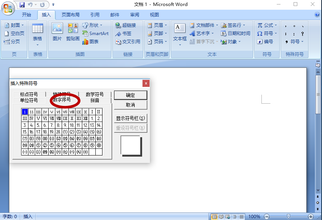This screenshot has height=220, width=322.
Task: Undo the last action
Action: (30, 4)
